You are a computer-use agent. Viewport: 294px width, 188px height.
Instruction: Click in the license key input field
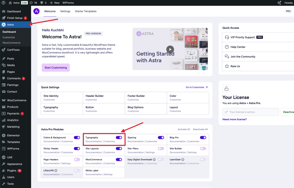tap(250, 112)
